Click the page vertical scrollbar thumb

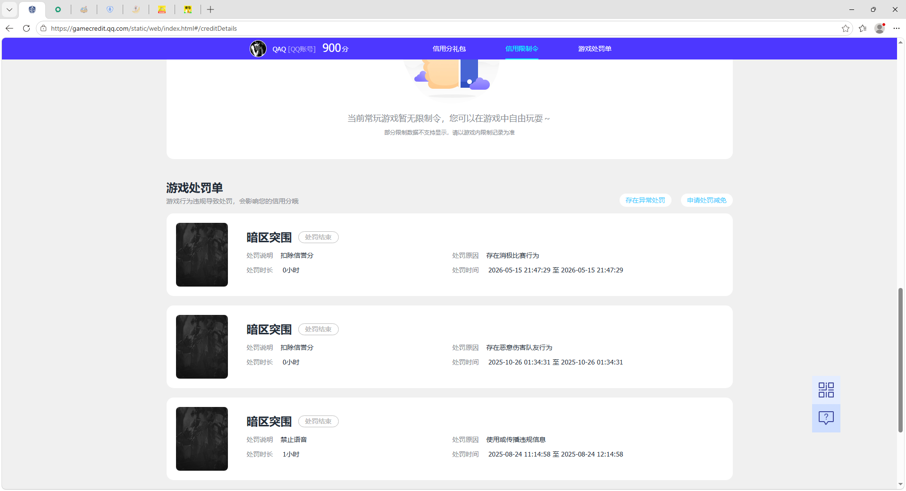click(900, 360)
